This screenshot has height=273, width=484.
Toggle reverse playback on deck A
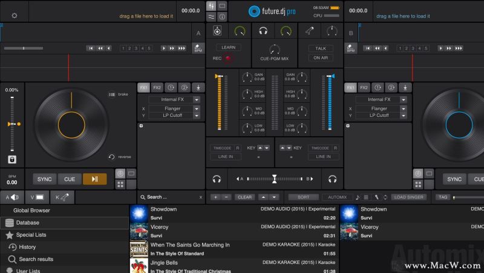pos(120,157)
